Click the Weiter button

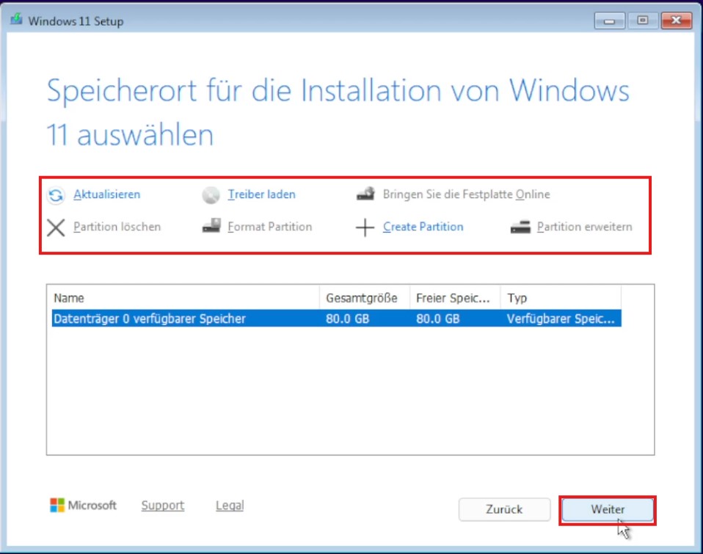click(x=608, y=510)
